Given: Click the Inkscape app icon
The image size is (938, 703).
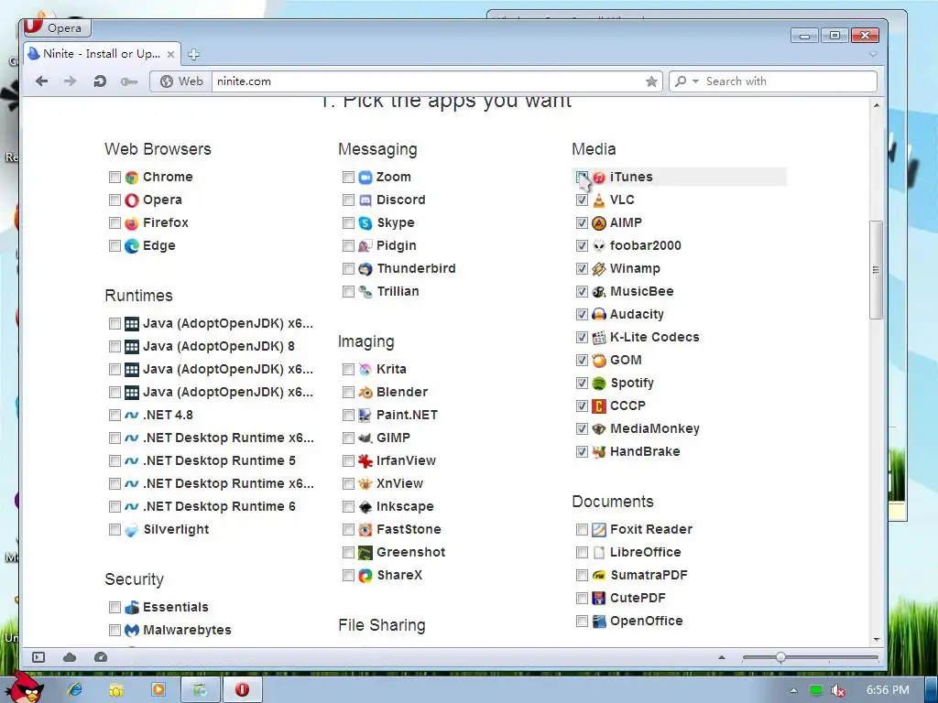Looking at the screenshot, I should point(365,507).
